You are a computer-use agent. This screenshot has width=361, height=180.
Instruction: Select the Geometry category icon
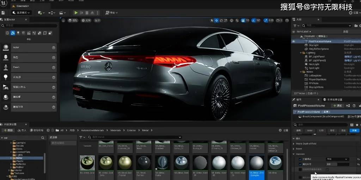(39, 33)
